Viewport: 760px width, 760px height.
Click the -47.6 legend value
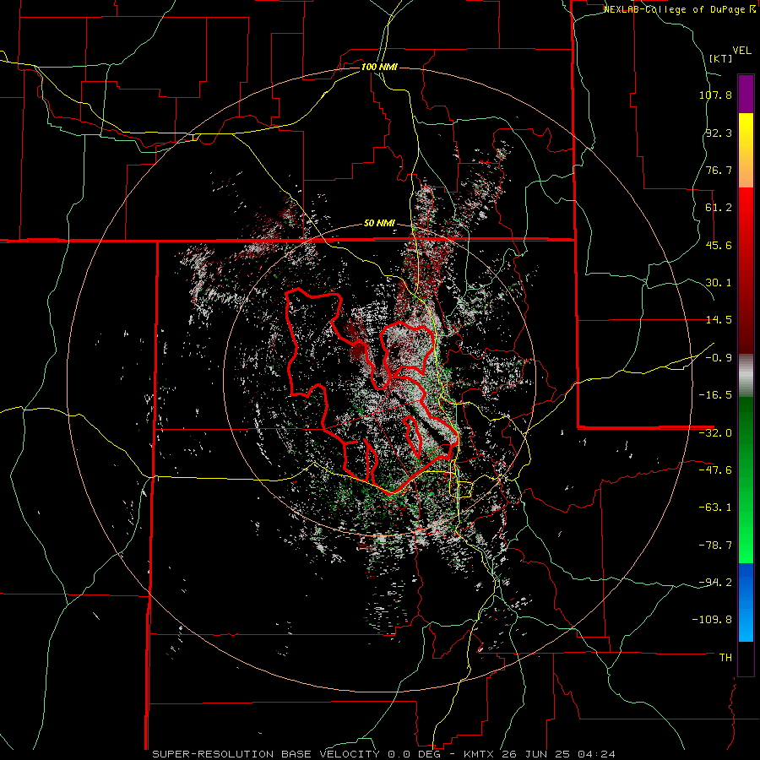pyautogui.click(x=715, y=470)
